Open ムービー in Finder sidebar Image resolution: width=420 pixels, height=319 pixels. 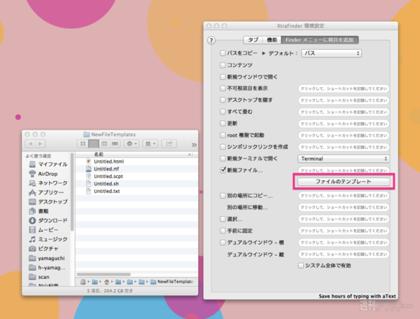click(43, 230)
